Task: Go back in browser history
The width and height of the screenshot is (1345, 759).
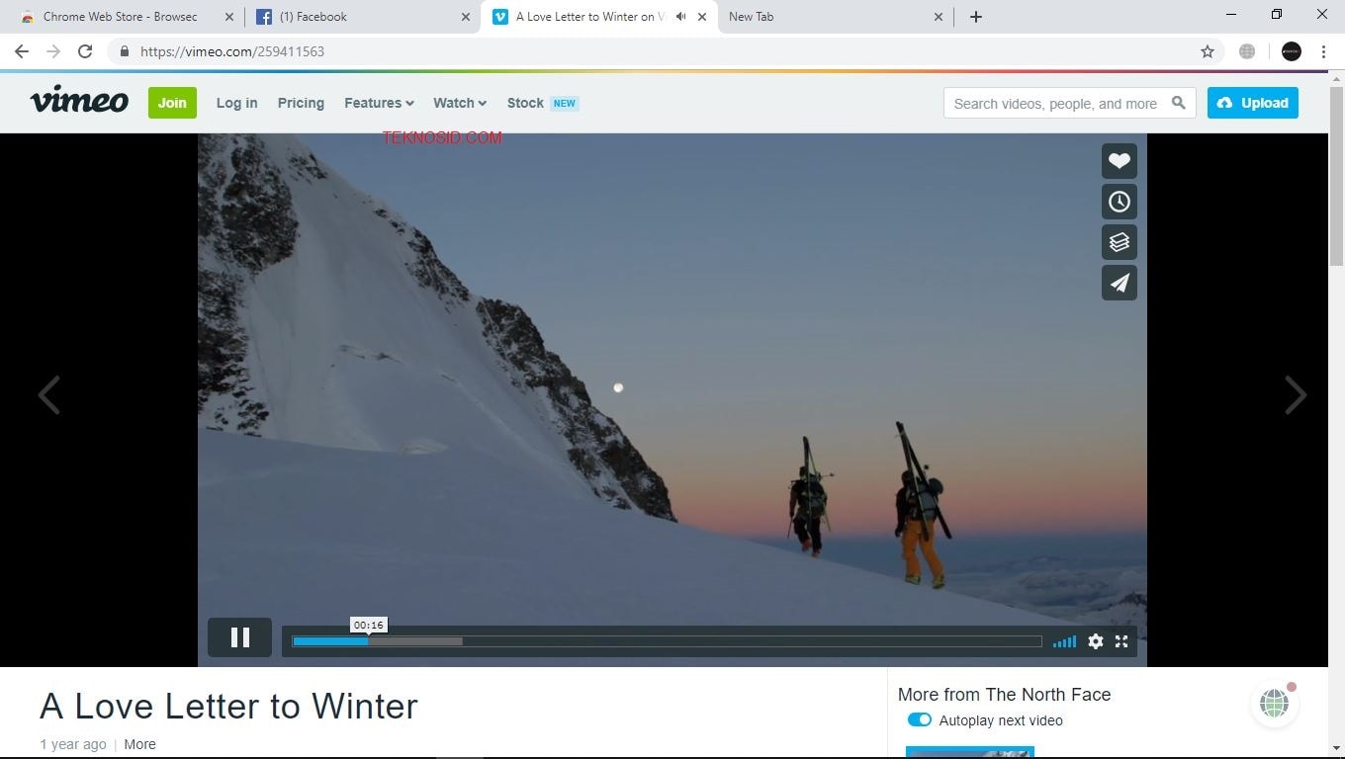Action: [x=22, y=51]
